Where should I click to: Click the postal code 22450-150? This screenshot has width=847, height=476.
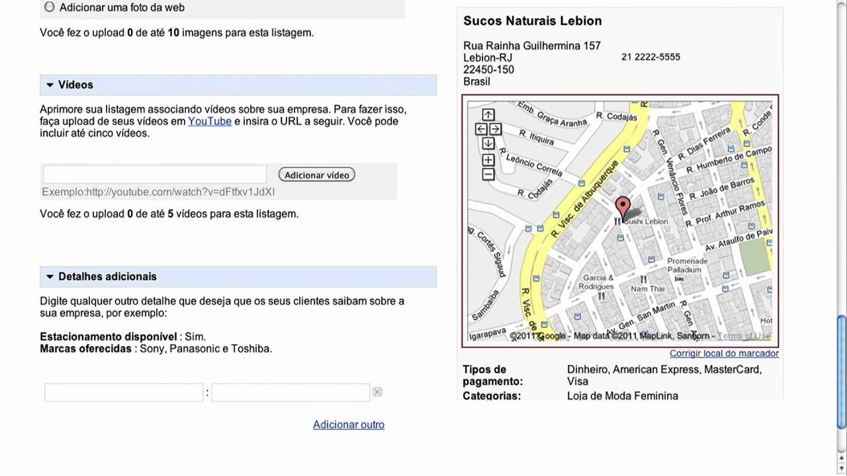click(x=488, y=69)
